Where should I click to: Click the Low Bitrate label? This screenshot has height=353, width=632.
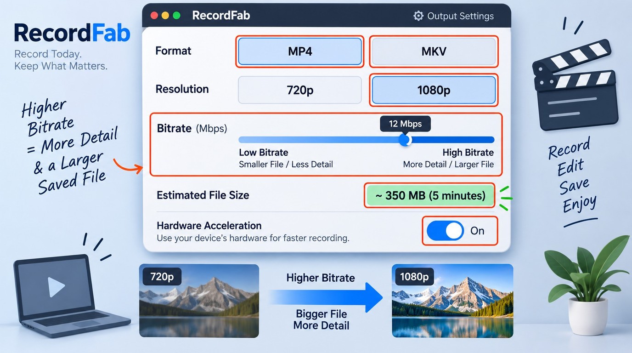[264, 153]
